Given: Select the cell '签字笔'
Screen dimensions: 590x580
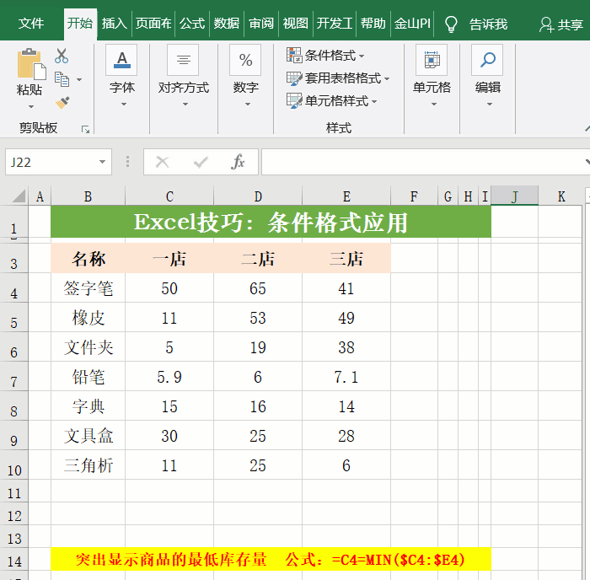Looking at the screenshot, I should click(88, 288).
